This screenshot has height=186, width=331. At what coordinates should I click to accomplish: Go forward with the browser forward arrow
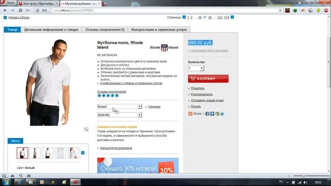[12, 10]
